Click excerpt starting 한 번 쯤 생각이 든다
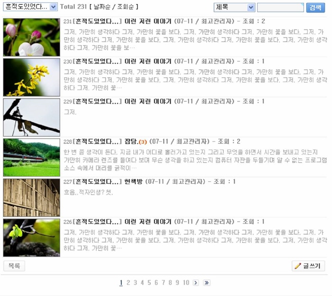This screenshot has height=296, width=332. 195,160
